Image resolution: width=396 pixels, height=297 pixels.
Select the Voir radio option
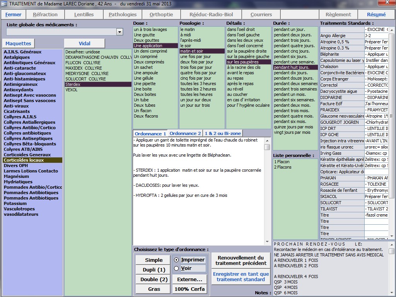tap(177, 268)
